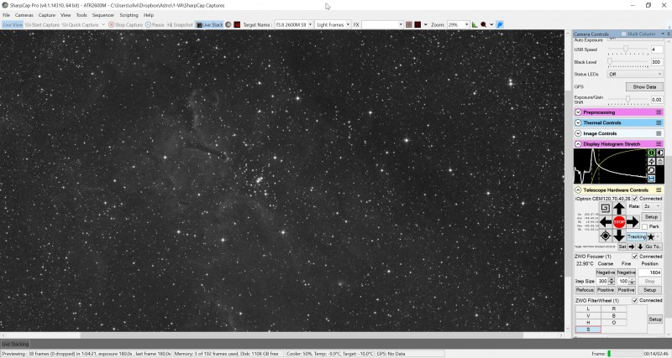Open the Sequencer menu
Viewport: 672px width, 358px height.
[103, 15]
